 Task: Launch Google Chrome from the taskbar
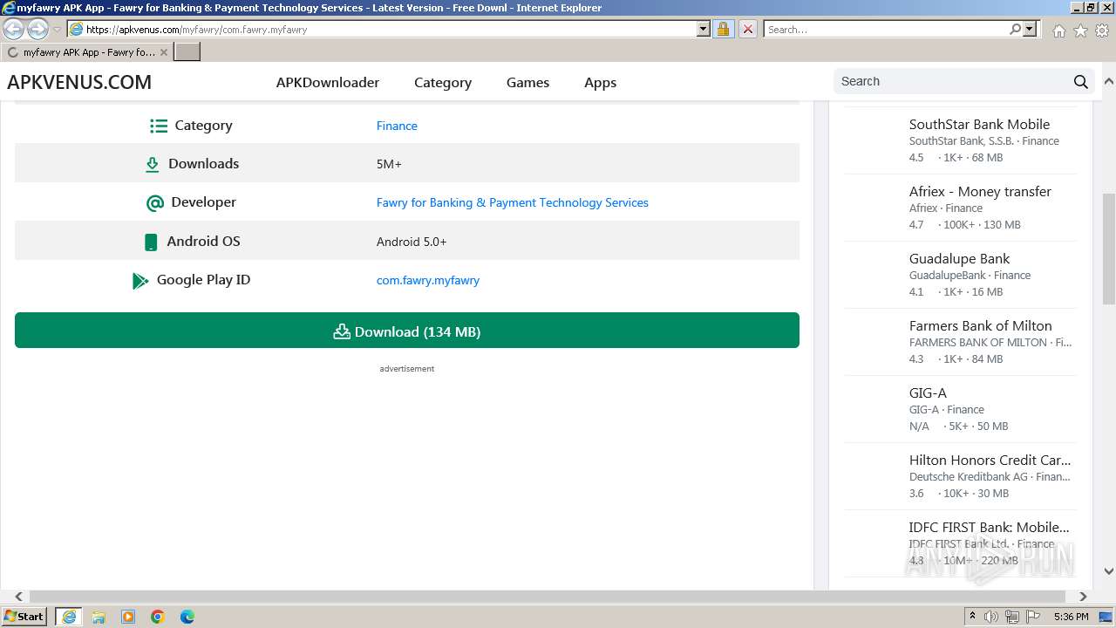158,617
